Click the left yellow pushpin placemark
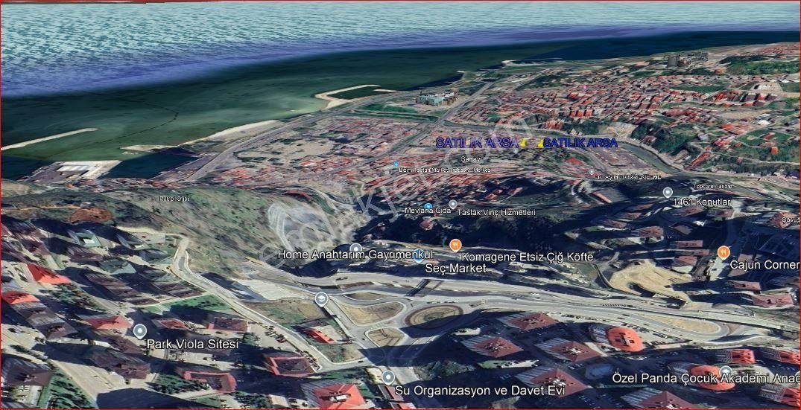This screenshot has width=801, height=410. 523,142
